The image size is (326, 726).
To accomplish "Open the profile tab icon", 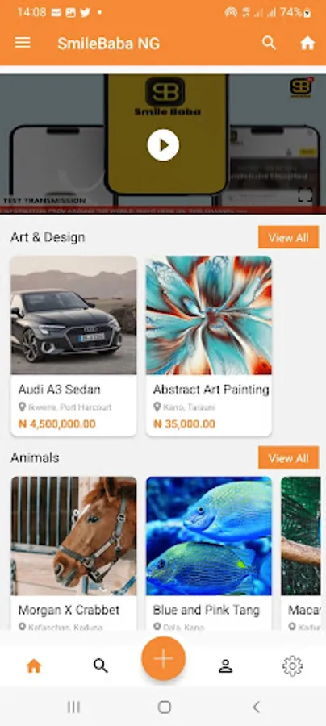I will (x=225, y=665).
